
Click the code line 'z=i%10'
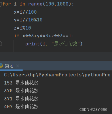(22, 28)
